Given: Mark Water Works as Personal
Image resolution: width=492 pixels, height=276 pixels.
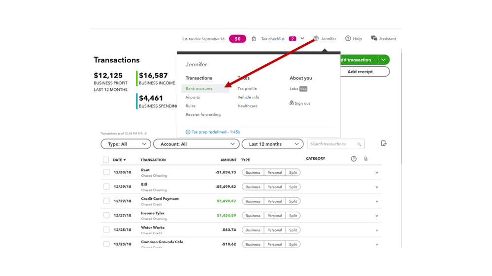Looking at the screenshot, I should [x=274, y=230].
